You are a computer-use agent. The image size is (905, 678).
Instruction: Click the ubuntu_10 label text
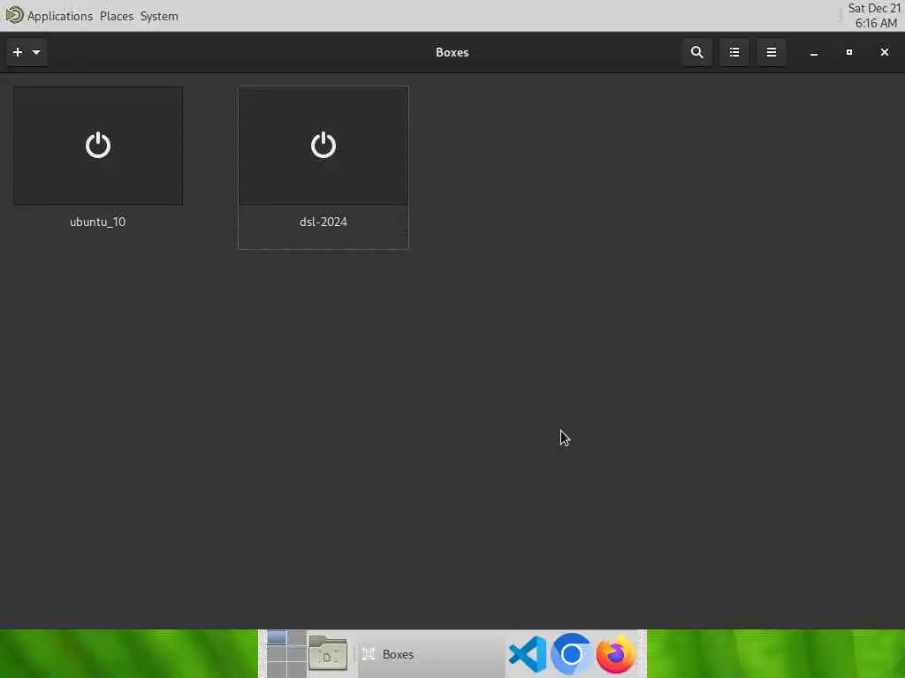click(x=97, y=222)
